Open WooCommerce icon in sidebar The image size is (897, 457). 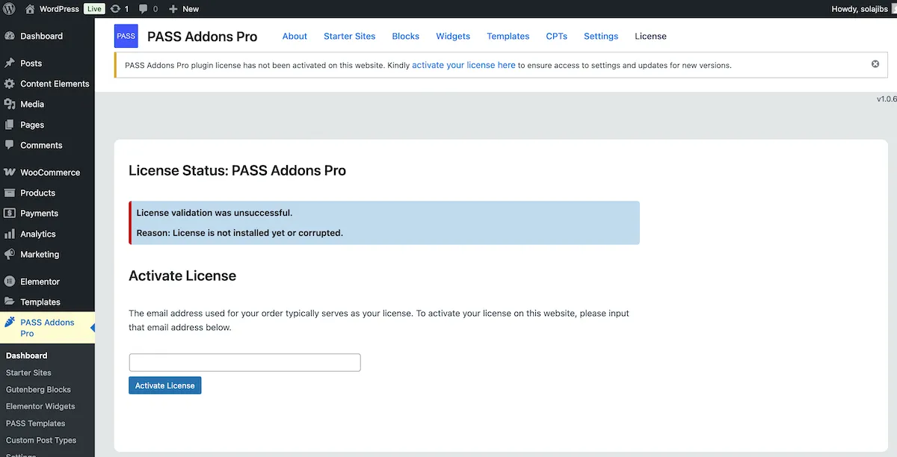[x=10, y=172]
